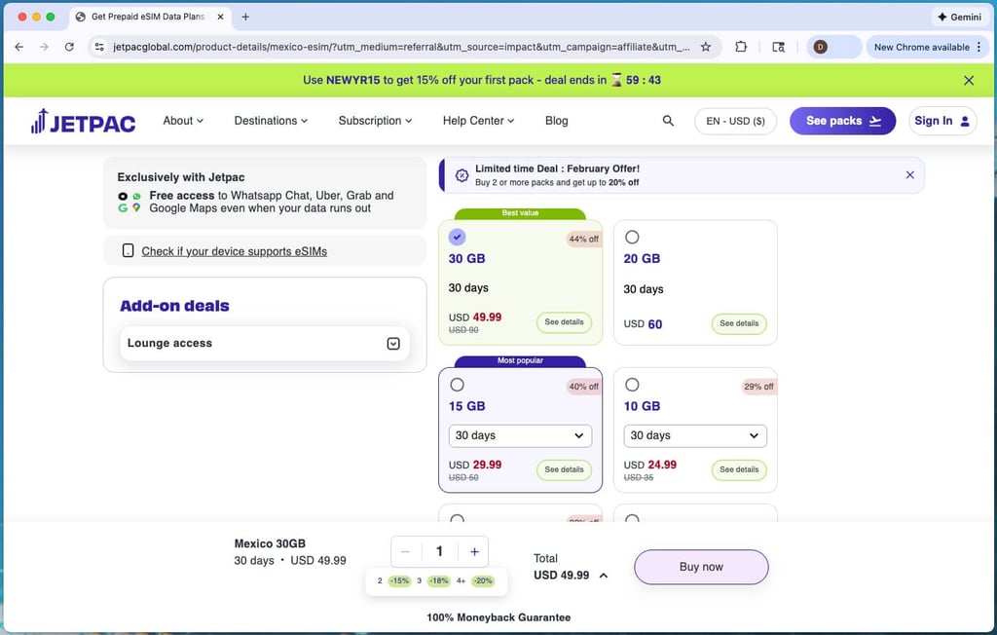Increase the pack quantity with plus

(x=474, y=551)
